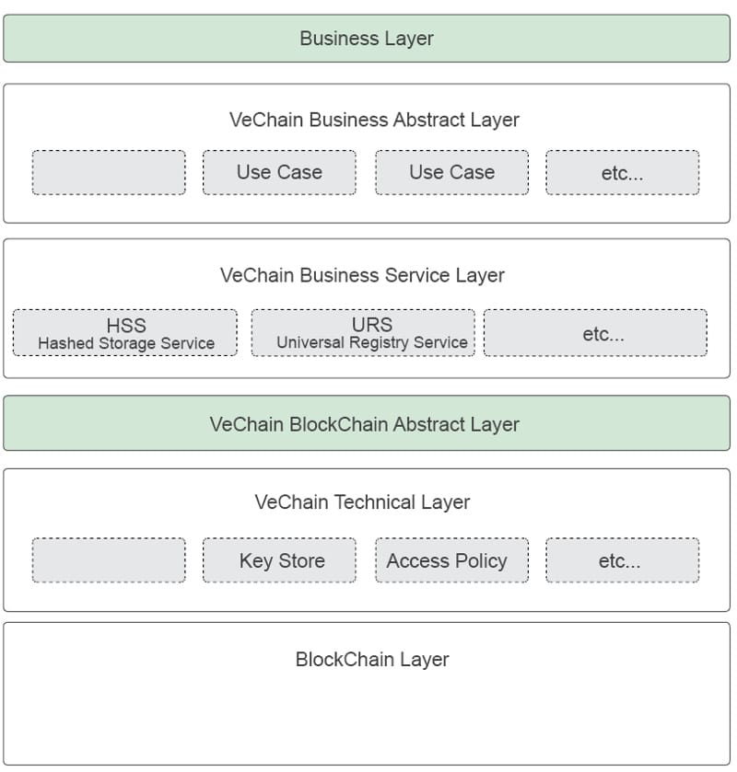Select the green VeChain BlockChain Abstract Layer bar

tap(365, 424)
